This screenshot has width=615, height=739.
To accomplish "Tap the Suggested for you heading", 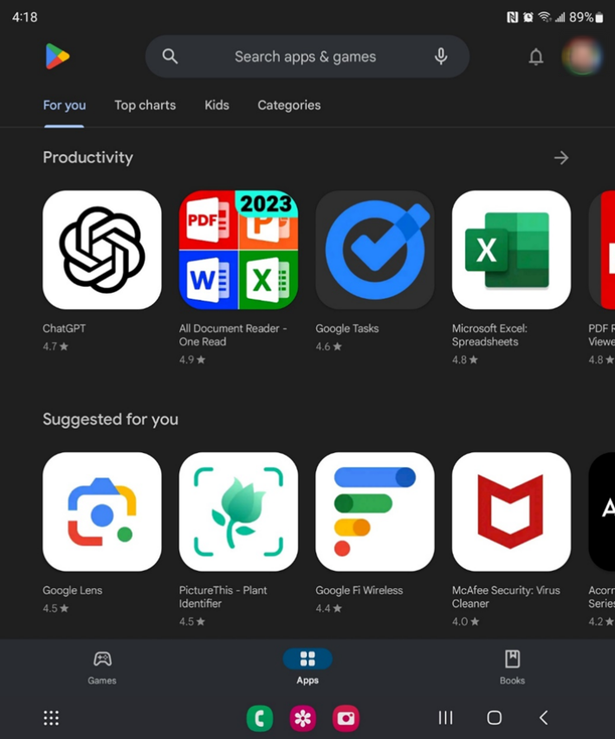I will point(110,419).
